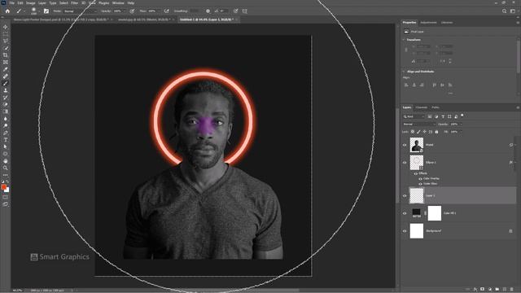
Task: Open the Window menu
Action: [x=118, y=2]
